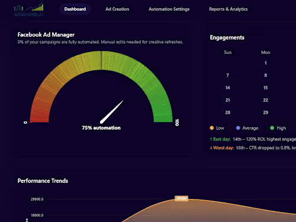296x222 pixels.
Task: Click the orange down-arrow Worst day icon
Action: point(211,148)
